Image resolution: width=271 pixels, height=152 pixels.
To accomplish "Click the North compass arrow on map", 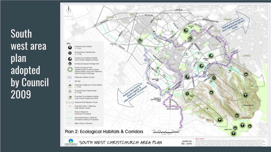I will 69,11.
